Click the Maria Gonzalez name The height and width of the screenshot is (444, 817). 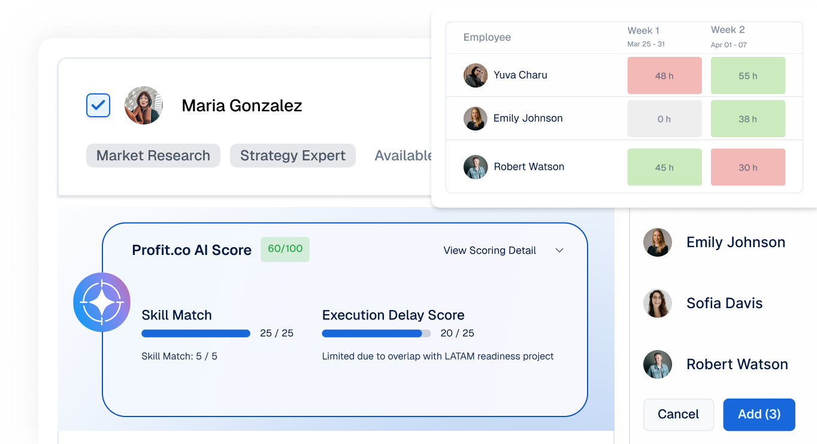point(242,106)
